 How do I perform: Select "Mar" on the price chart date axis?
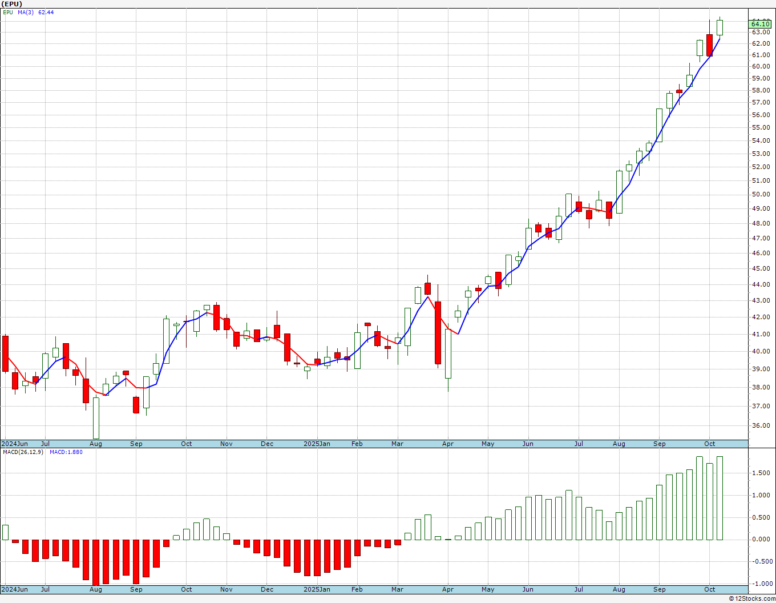398,444
